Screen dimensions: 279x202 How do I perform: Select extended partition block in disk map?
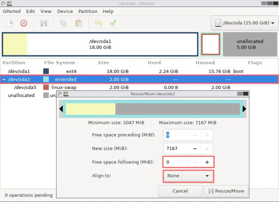[x=211, y=44]
